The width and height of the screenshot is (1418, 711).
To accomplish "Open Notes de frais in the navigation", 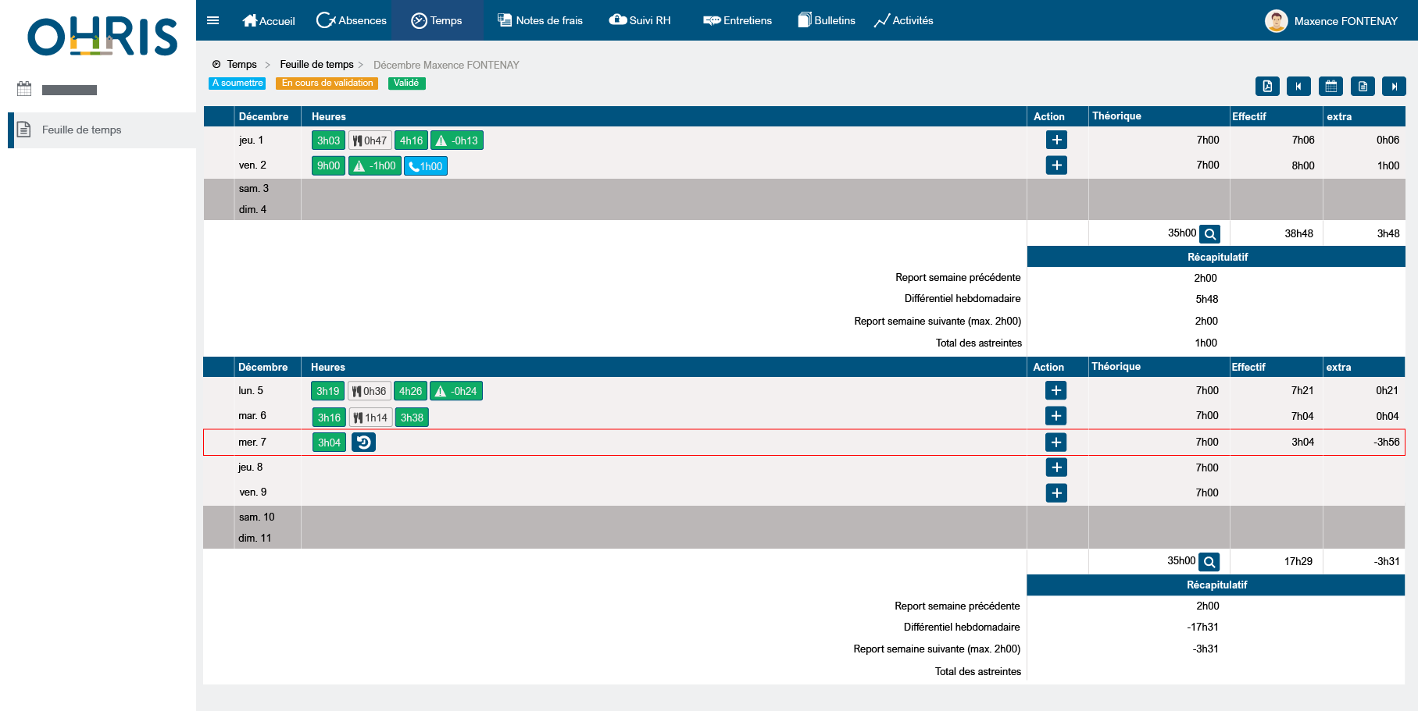I will coord(541,21).
